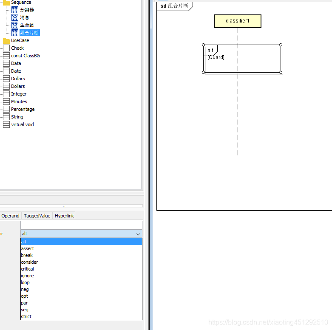Viewport: 332px width, 330px height.
Task: Select 消息 in the tree
Action: (25, 17)
